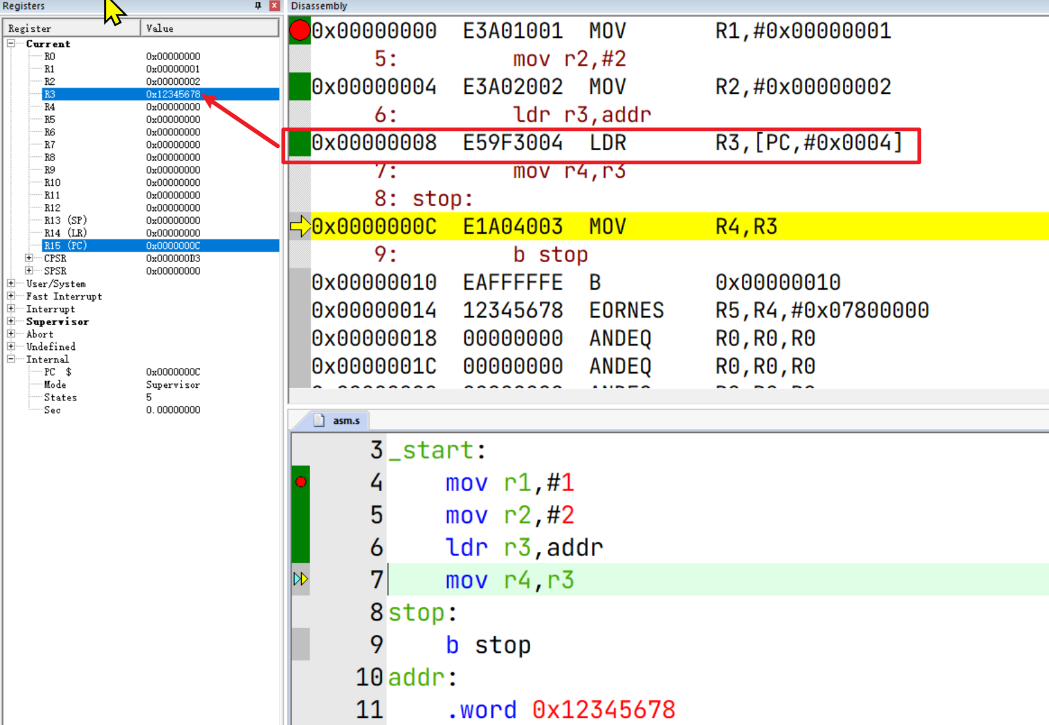This screenshot has width=1049, height=725.
Task: Close the Registers panel
Action: click(274, 5)
